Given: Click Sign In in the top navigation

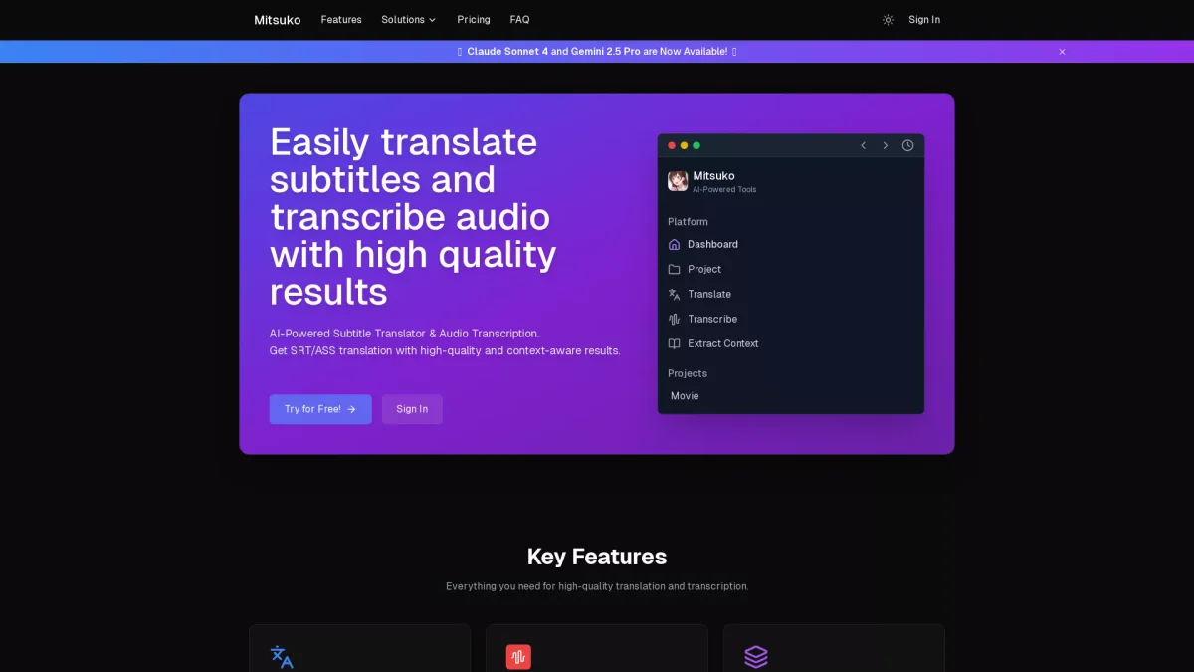Looking at the screenshot, I should (x=923, y=20).
